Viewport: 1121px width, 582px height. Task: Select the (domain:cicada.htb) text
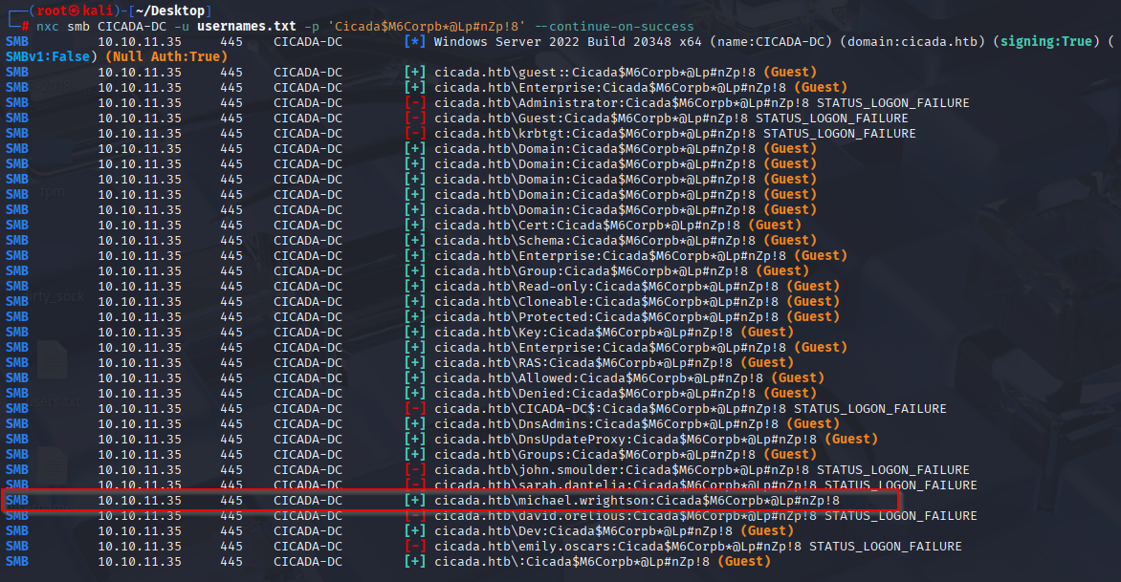[x=912, y=41]
